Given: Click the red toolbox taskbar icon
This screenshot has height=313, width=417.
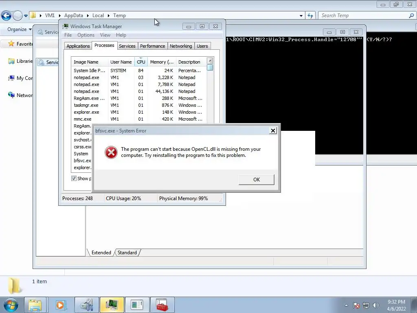Looking at the screenshot, I should pos(162,305).
